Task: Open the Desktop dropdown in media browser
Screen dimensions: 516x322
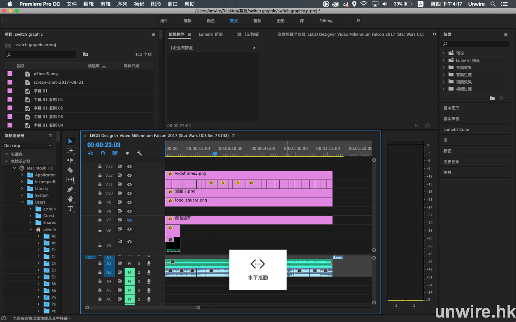Action: 28,146
